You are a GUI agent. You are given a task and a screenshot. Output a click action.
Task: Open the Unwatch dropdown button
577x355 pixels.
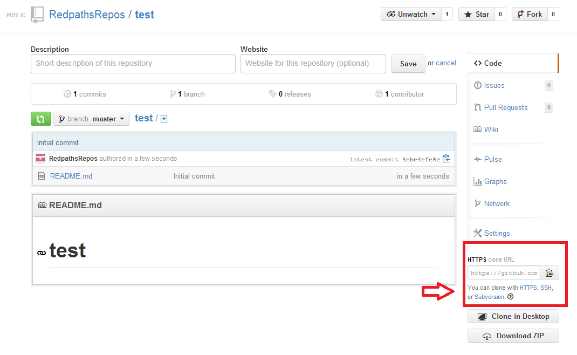tap(411, 15)
